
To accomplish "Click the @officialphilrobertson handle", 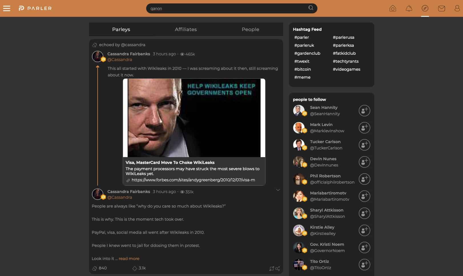I will 332,182.
